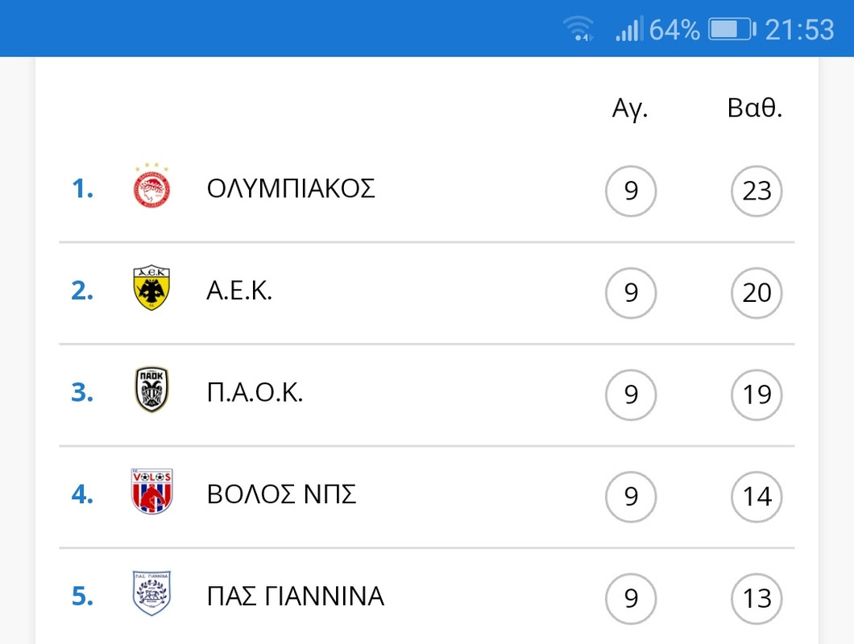This screenshot has width=854, height=644.
Task: Open the Α.Ε.Κ. team name
Action: point(239,291)
